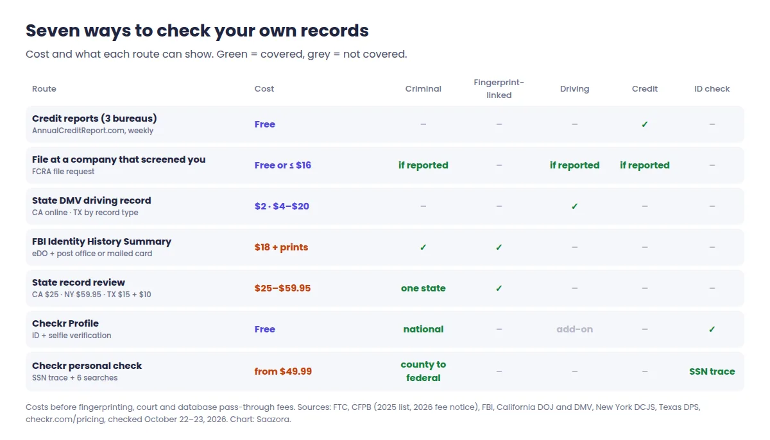Select 'File at a company that screened you'
This screenshot has width=770, height=440.
(119, 159)
